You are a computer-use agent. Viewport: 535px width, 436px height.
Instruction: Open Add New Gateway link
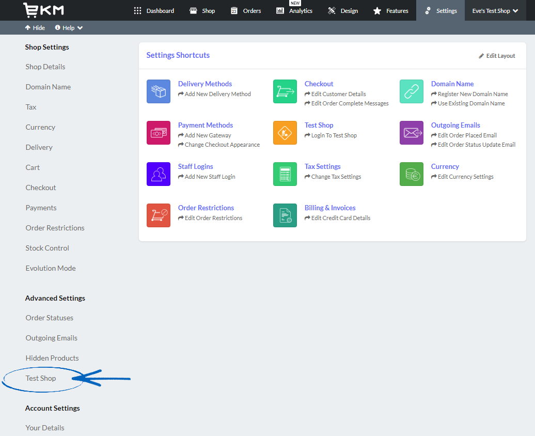(204, 135)
